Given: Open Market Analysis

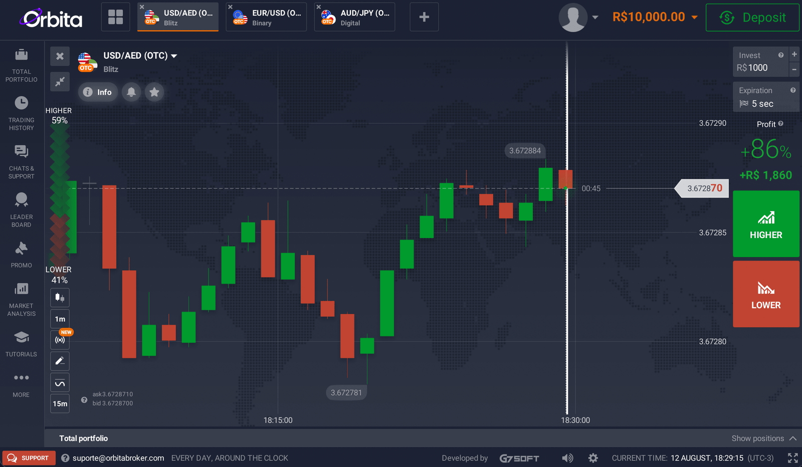Looking at the screenshot, I should tap(22, 299).
